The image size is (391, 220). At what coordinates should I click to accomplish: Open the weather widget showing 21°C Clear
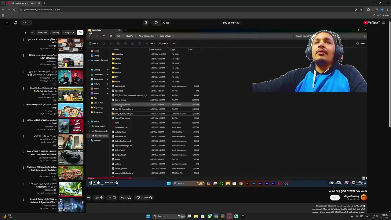point(8,216)
